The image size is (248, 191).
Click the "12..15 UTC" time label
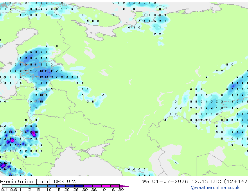tap(206, 182)
